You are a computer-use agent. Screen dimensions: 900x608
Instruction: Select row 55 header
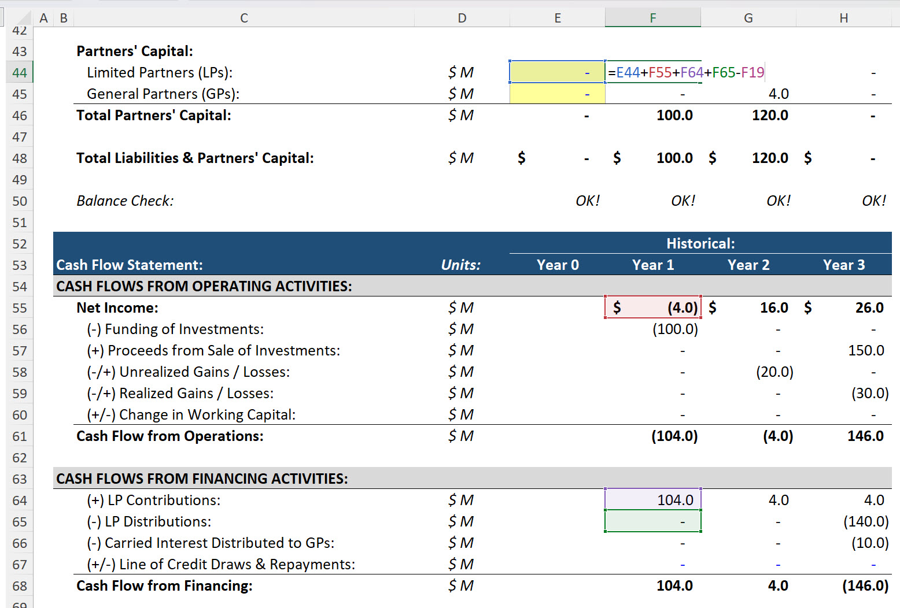coord(19,308)
